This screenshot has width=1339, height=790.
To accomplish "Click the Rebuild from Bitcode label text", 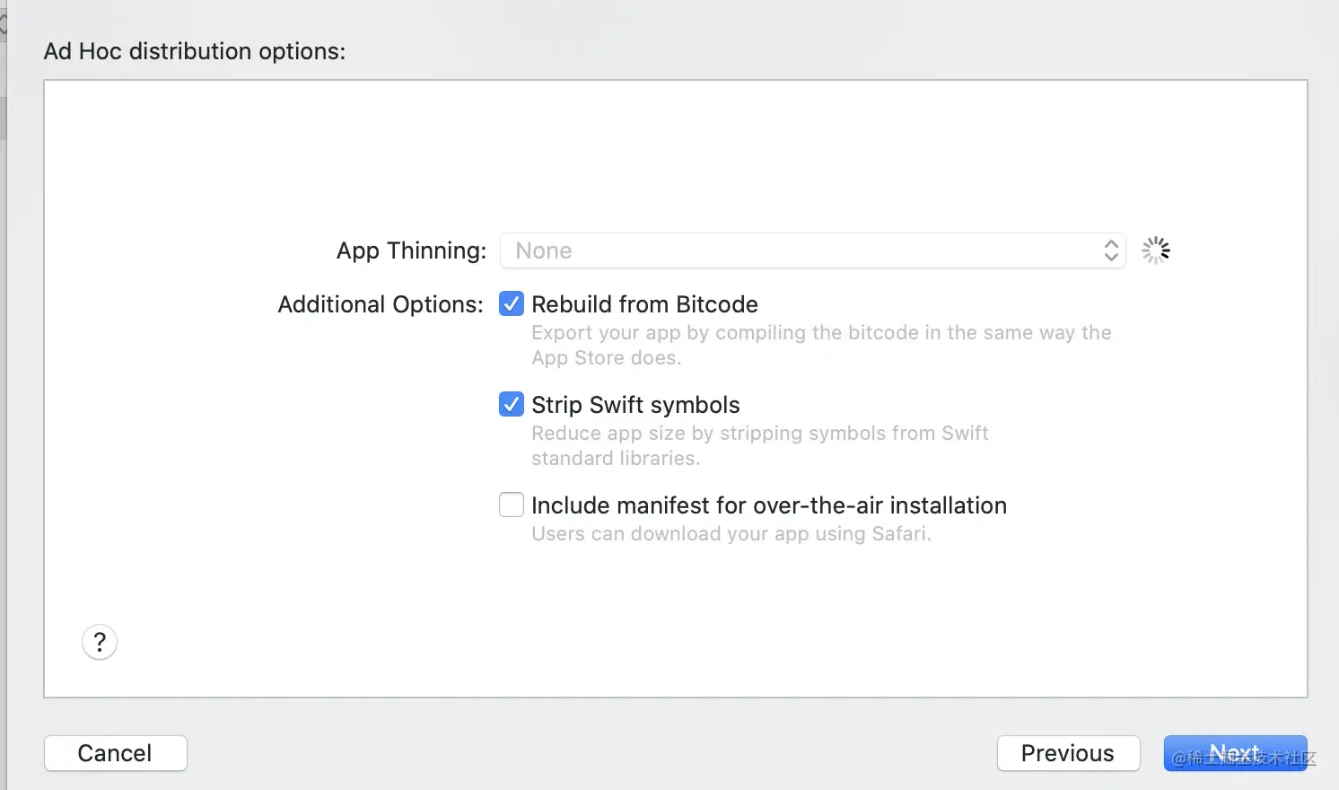I will point(644,304).
